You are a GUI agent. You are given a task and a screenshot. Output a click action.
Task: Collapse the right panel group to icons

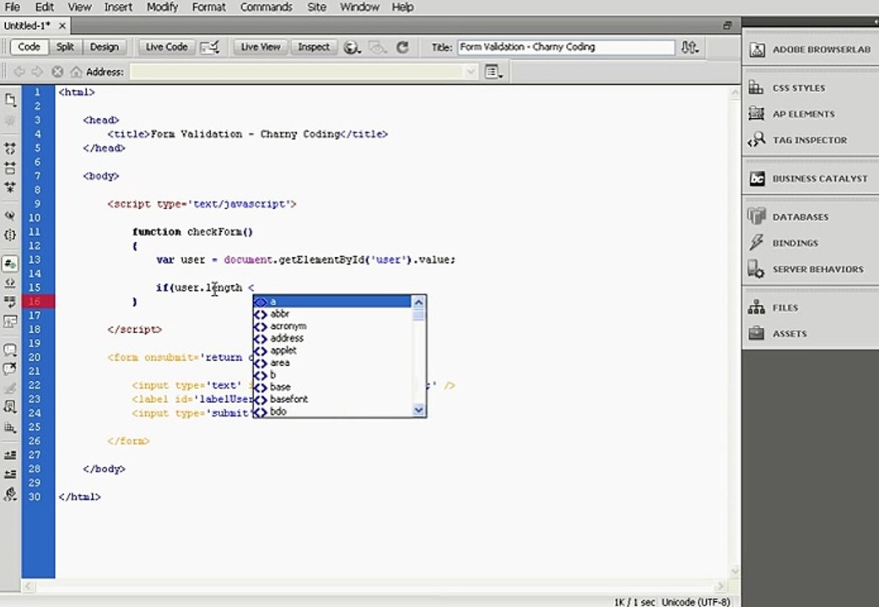click(876, 22)
